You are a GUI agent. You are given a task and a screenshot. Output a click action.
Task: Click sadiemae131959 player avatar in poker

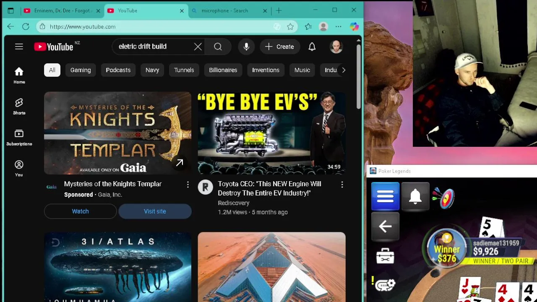(447, 247)
